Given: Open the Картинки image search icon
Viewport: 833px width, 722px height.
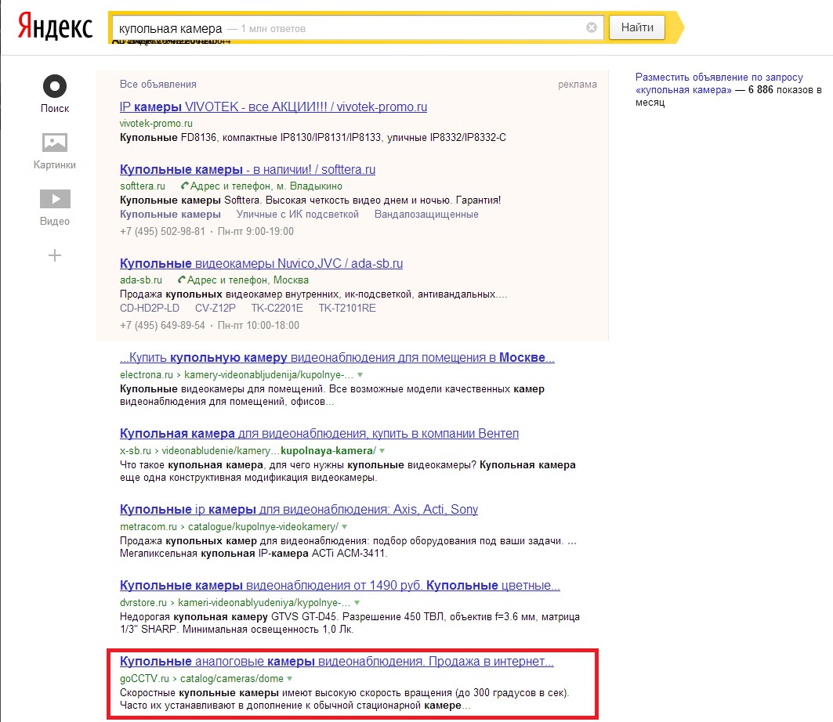Looking at the screenshot, I should (x=55, y=143).
